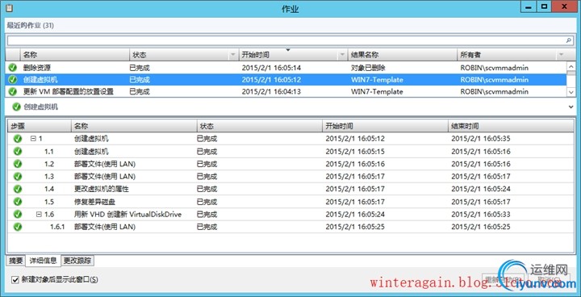
Task: Collapse step 1 tree node
Action: tap(33, 139)
